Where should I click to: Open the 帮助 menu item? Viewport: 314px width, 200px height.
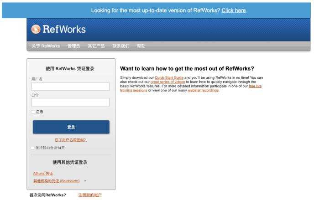[x=141, y=46]
